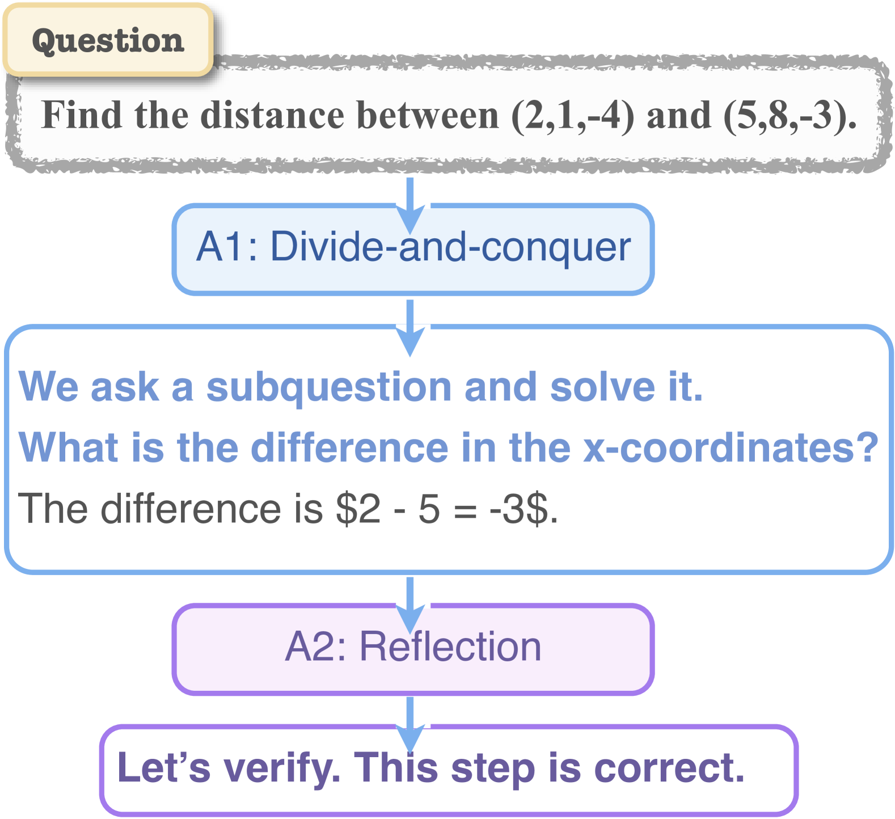The width and height of the screenshot is (895, 819).
Task: Click the arrow pointing into A2: Reflection
Action: (x=410, y=603)
